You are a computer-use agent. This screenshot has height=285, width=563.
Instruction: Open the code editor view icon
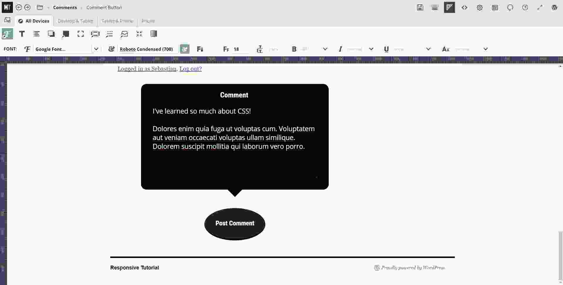[464, 8]
